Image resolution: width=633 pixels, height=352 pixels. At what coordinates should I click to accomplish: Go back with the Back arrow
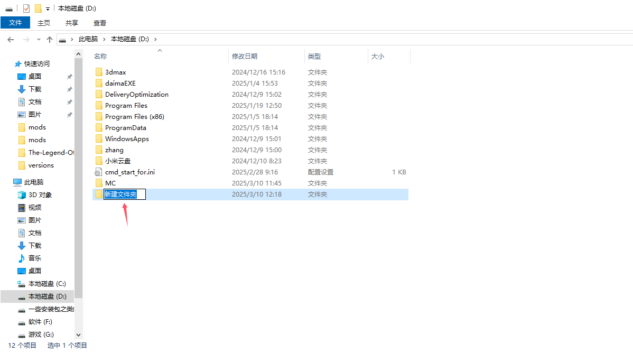(10, 40)
